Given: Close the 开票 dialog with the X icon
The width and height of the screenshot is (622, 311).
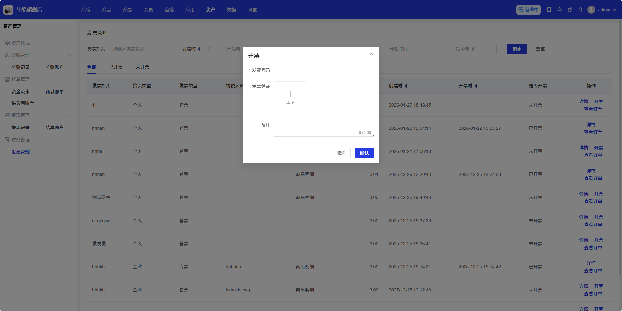Looking at the screenshot, I should (x=371, y=53).
